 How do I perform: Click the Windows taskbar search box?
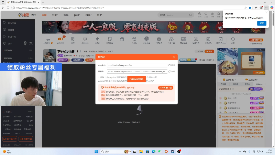point(115,152)
